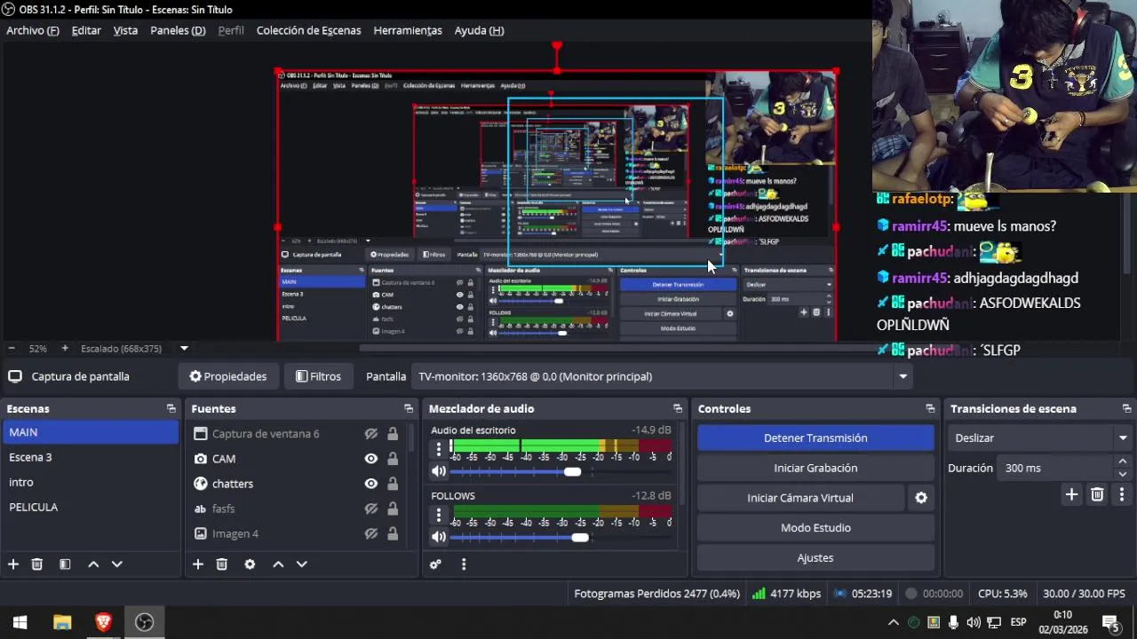The width and height of the screenshot is (1137, 639).
Task: Toggle lock on chatters source
Action: point(393,484)
